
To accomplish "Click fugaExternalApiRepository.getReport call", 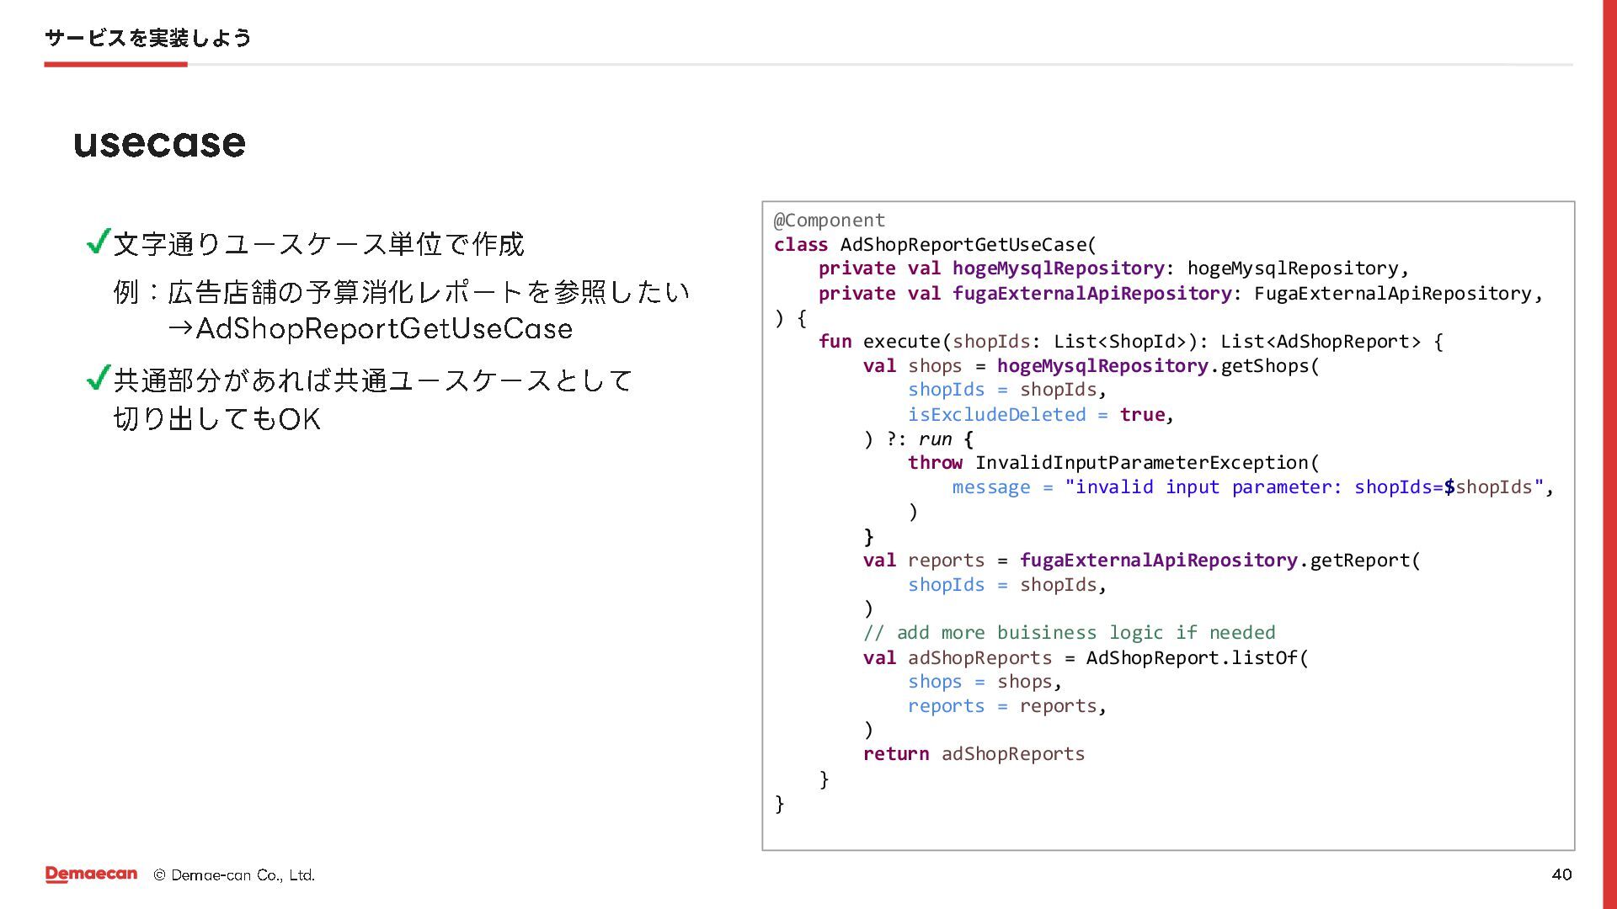I will [1219, 561].
